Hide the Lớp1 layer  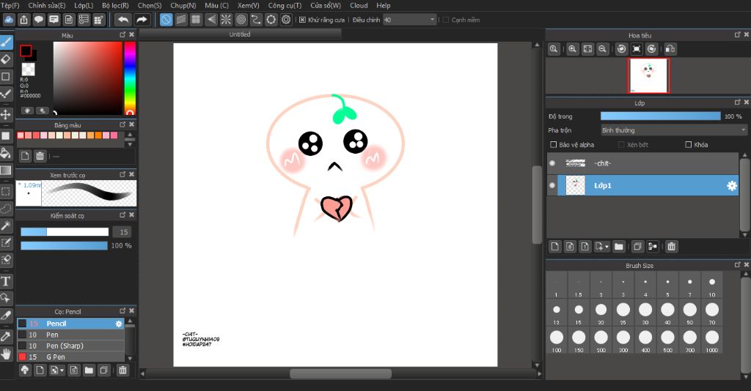(x=552, y=185)
